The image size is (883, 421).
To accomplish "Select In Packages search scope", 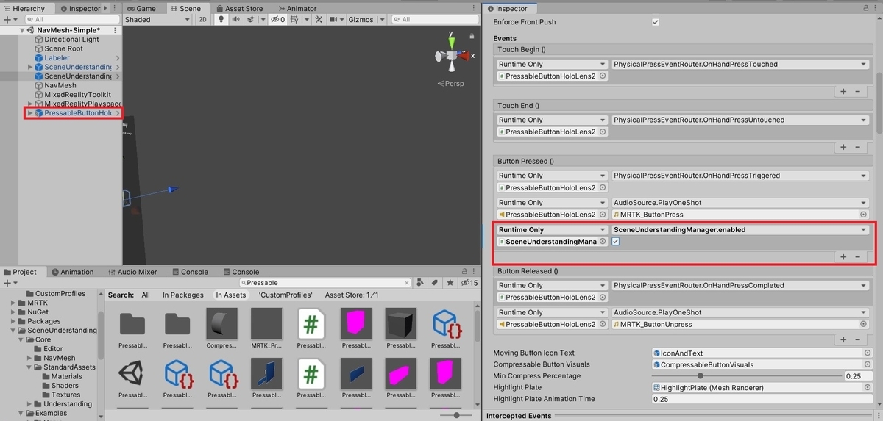I will (x=182, y=295).
